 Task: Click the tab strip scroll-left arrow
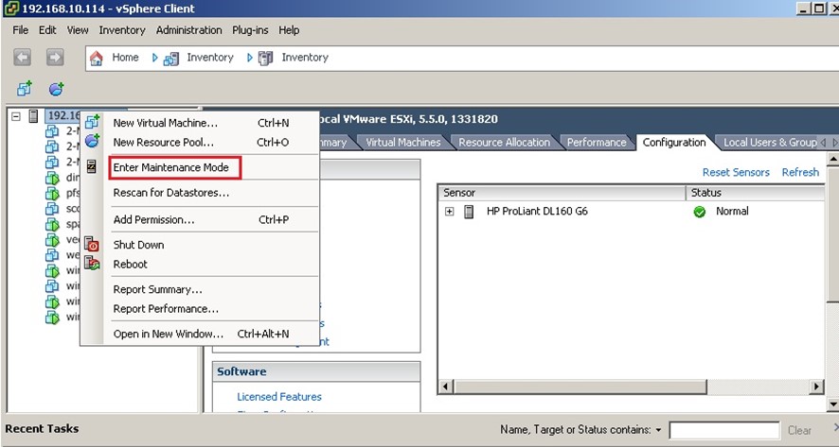tap(822, 143)
